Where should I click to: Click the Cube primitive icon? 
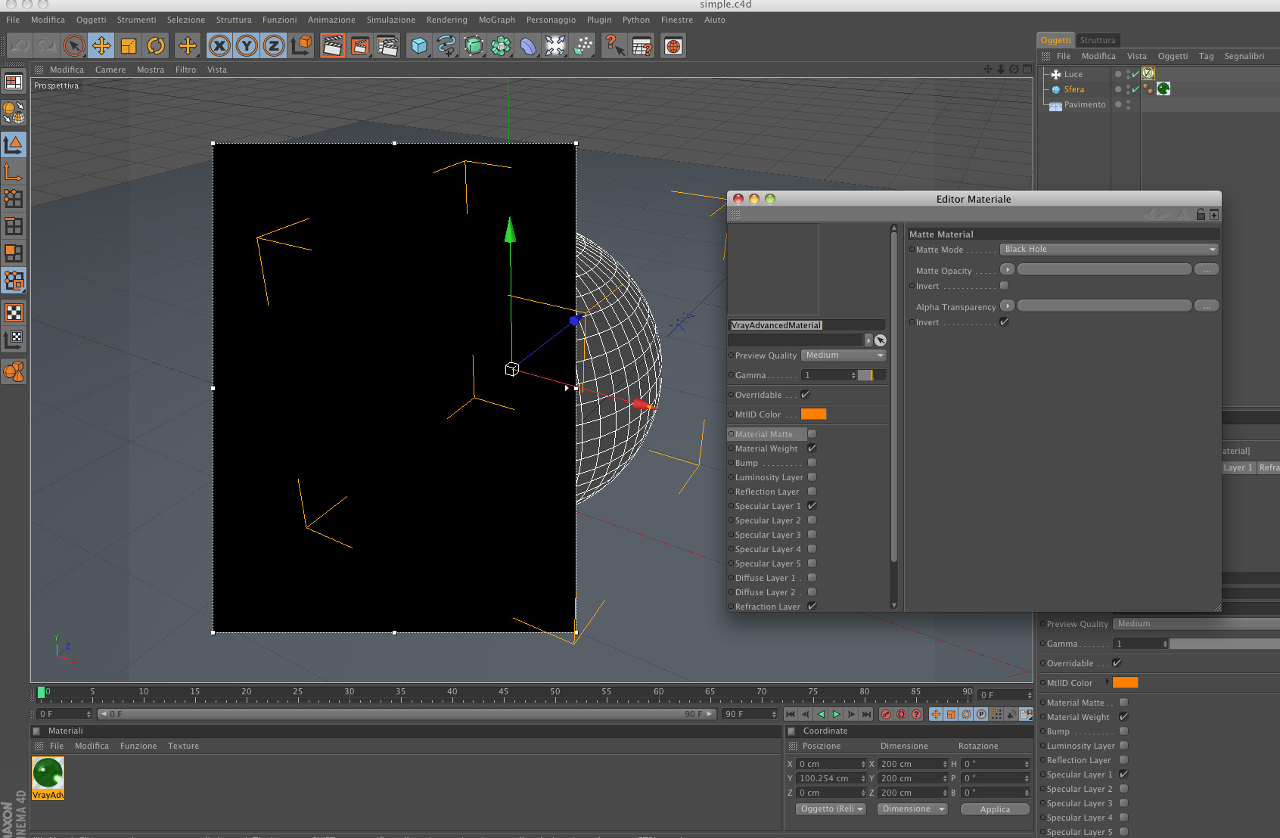click(x=419, y=46)
